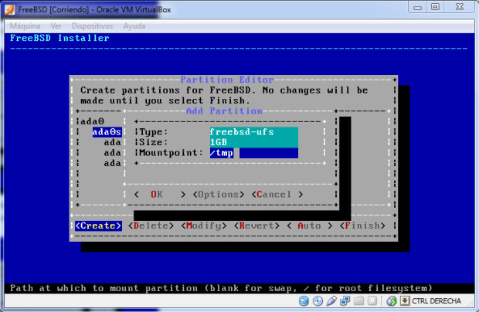Click the video capture status icon
This screenshot has width=479, height=312.
pos(372,301)
